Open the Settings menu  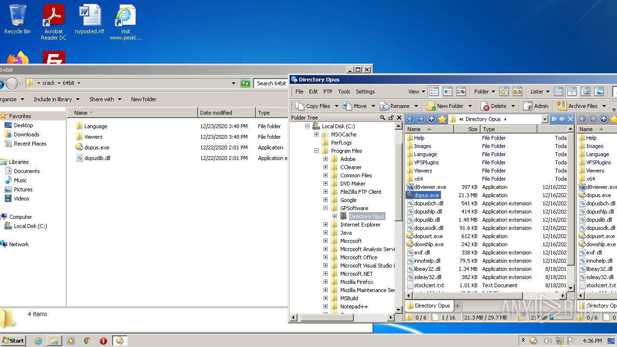(x=365, y=92)
